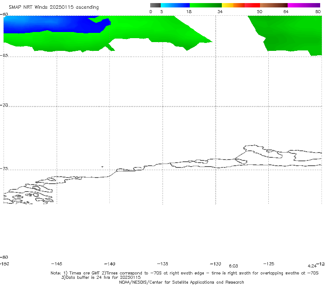This screenshot has height=285, width=325.
Task: Click the gray segment of the color bar
Action: 155,5
